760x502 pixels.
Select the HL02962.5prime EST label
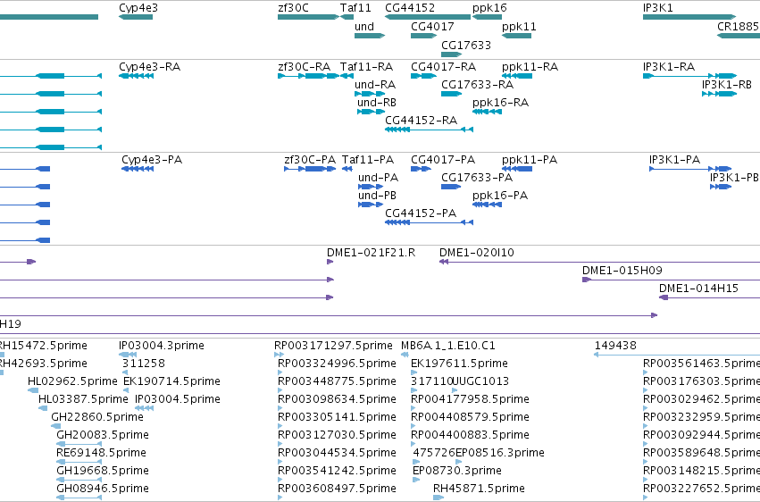72,381
